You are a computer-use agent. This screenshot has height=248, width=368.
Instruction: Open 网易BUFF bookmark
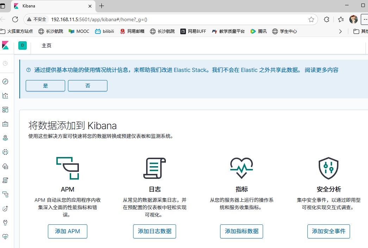click(x=193, y=31)
